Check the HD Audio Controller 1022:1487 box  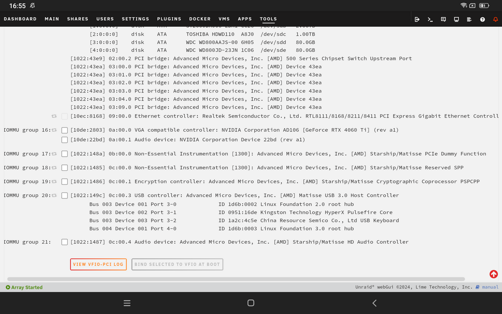(64, 242)
